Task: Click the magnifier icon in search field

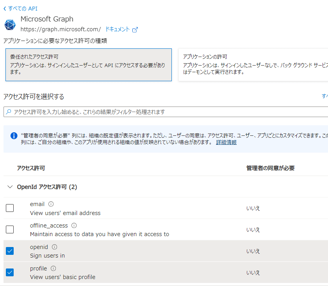Action: click(8, 112)
